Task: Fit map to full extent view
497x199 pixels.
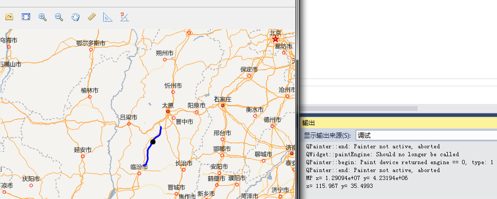Action: pyautogui.click(x=26, y=17)
